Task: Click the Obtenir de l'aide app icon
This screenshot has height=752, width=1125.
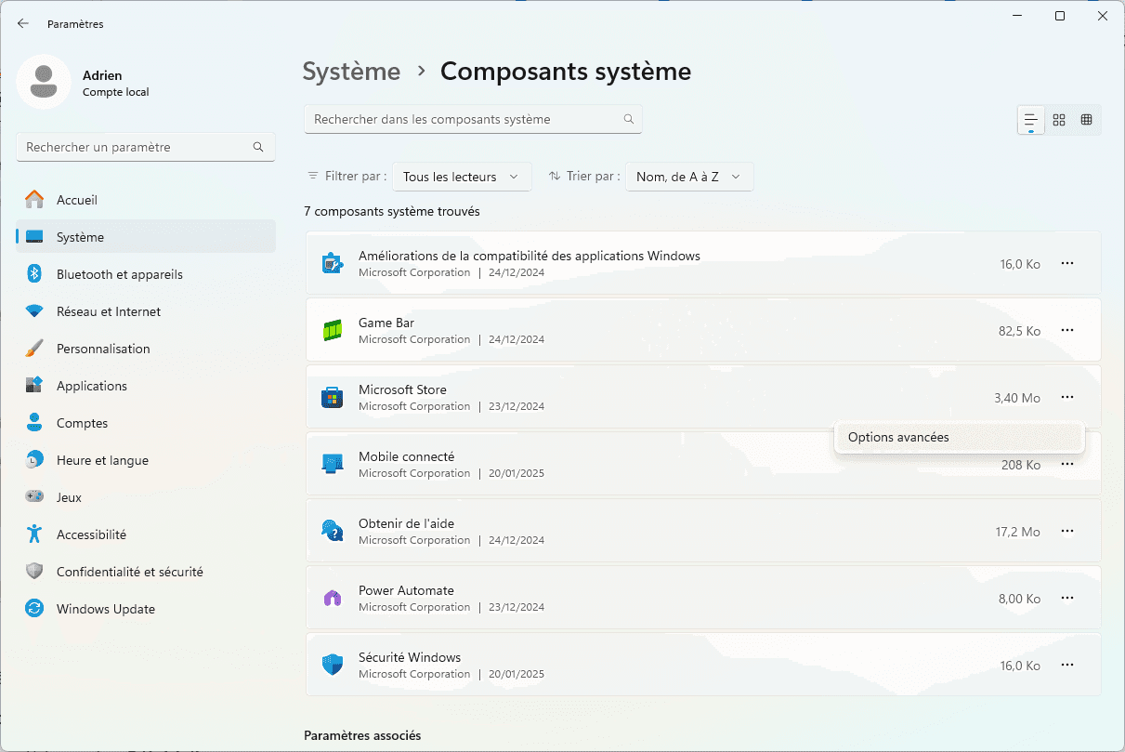Action: pos(333,531)
